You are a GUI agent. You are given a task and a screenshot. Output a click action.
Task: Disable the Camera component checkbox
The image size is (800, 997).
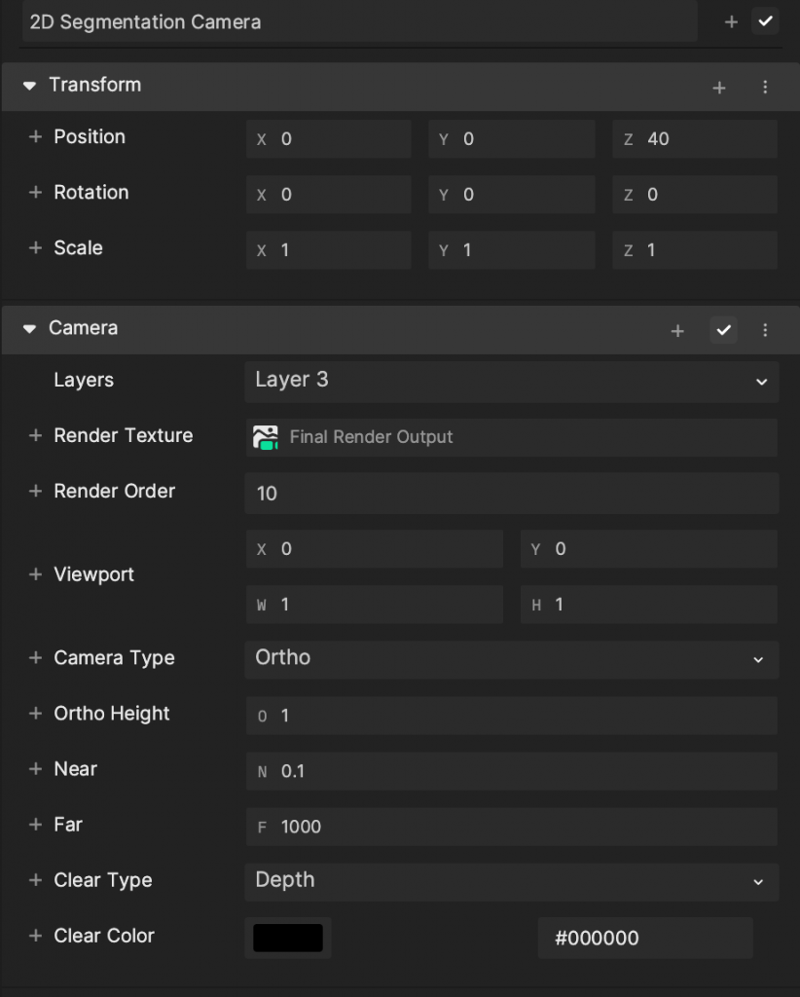(723, 330)
